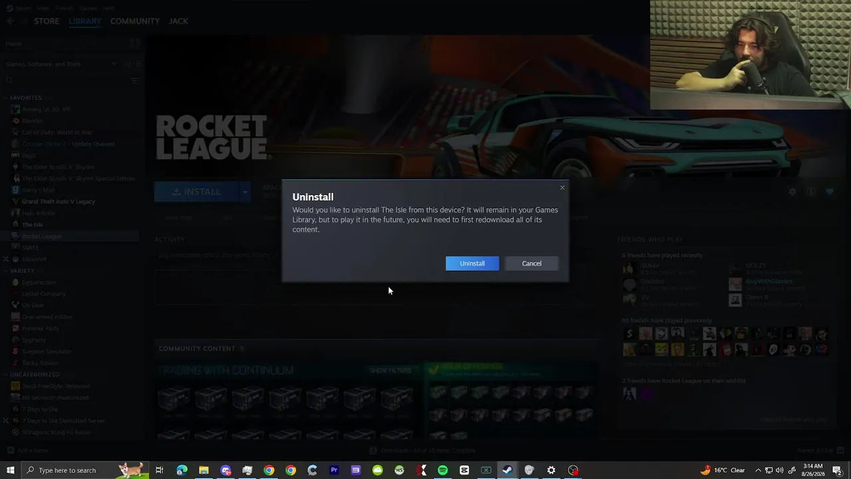Open the Windows notification center icon
Viewport: 851px width, 479px height.
[x=838, y=470]
